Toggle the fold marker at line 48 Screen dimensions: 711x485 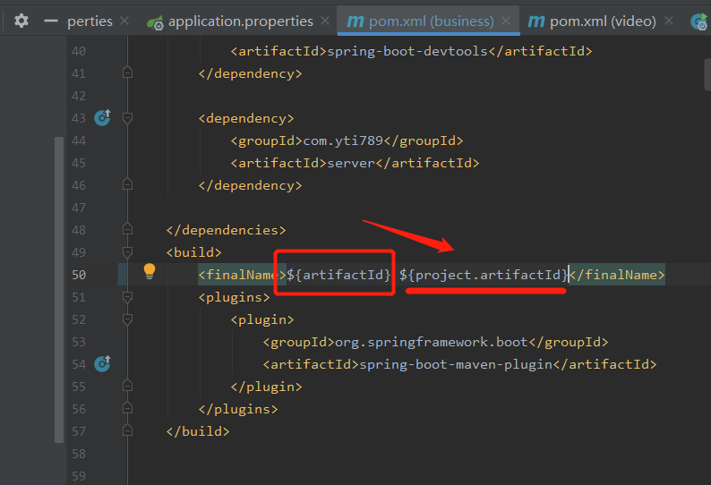pos(127,229)
